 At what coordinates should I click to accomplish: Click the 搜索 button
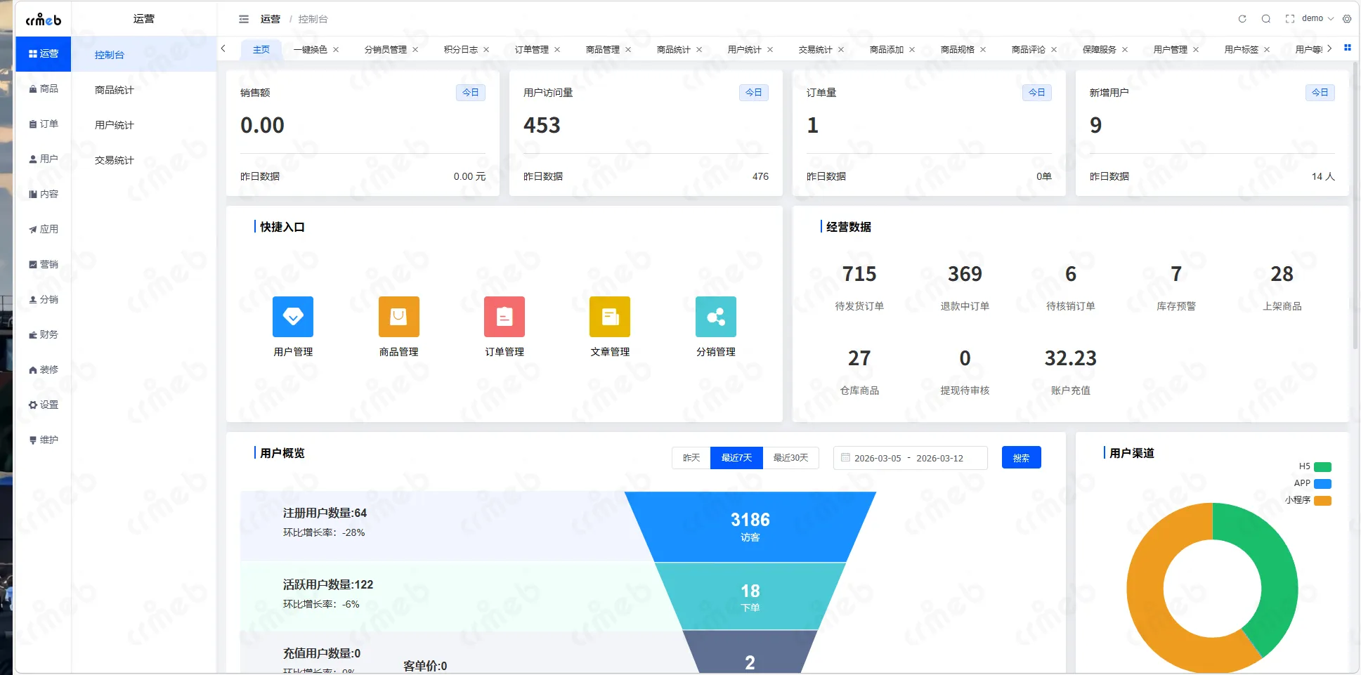point(1021,457)
